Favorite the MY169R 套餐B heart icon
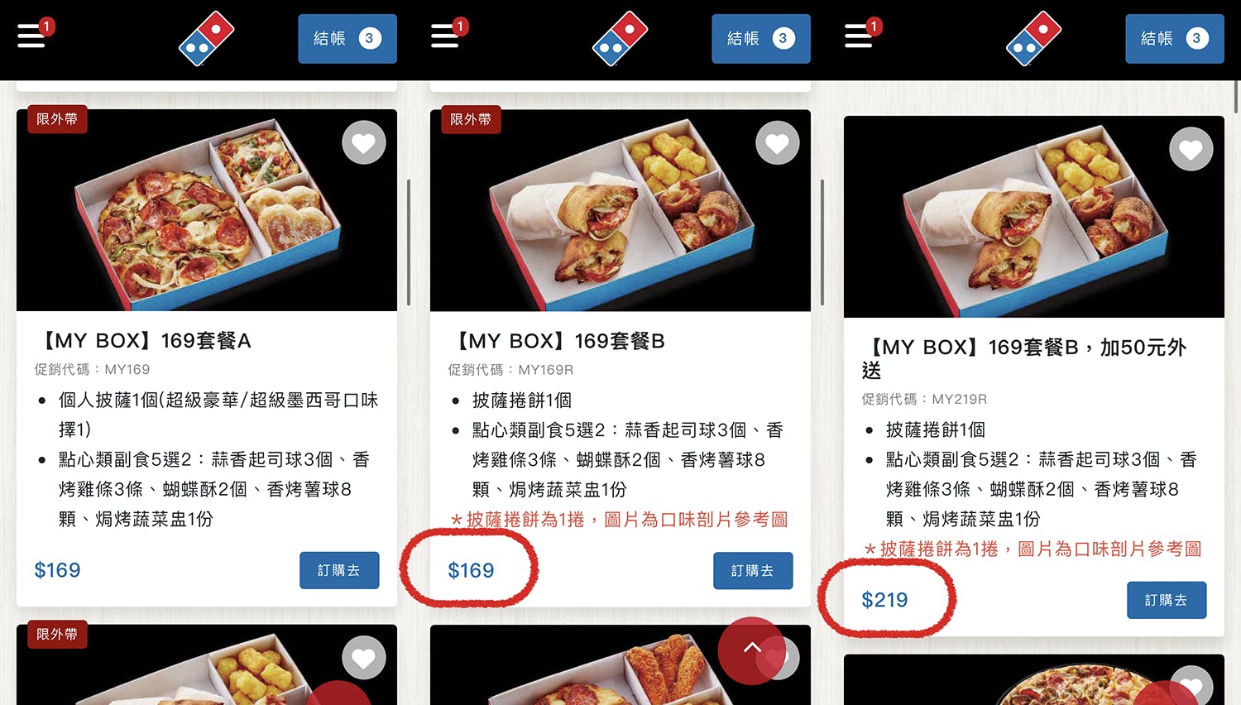This screenshot has height=705, width=1241. pos(778,142)
